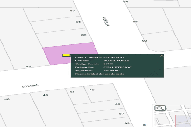Select lot number 46 on Colima
Viewport: 191px width, 127px height.
[x=45, y=95]
